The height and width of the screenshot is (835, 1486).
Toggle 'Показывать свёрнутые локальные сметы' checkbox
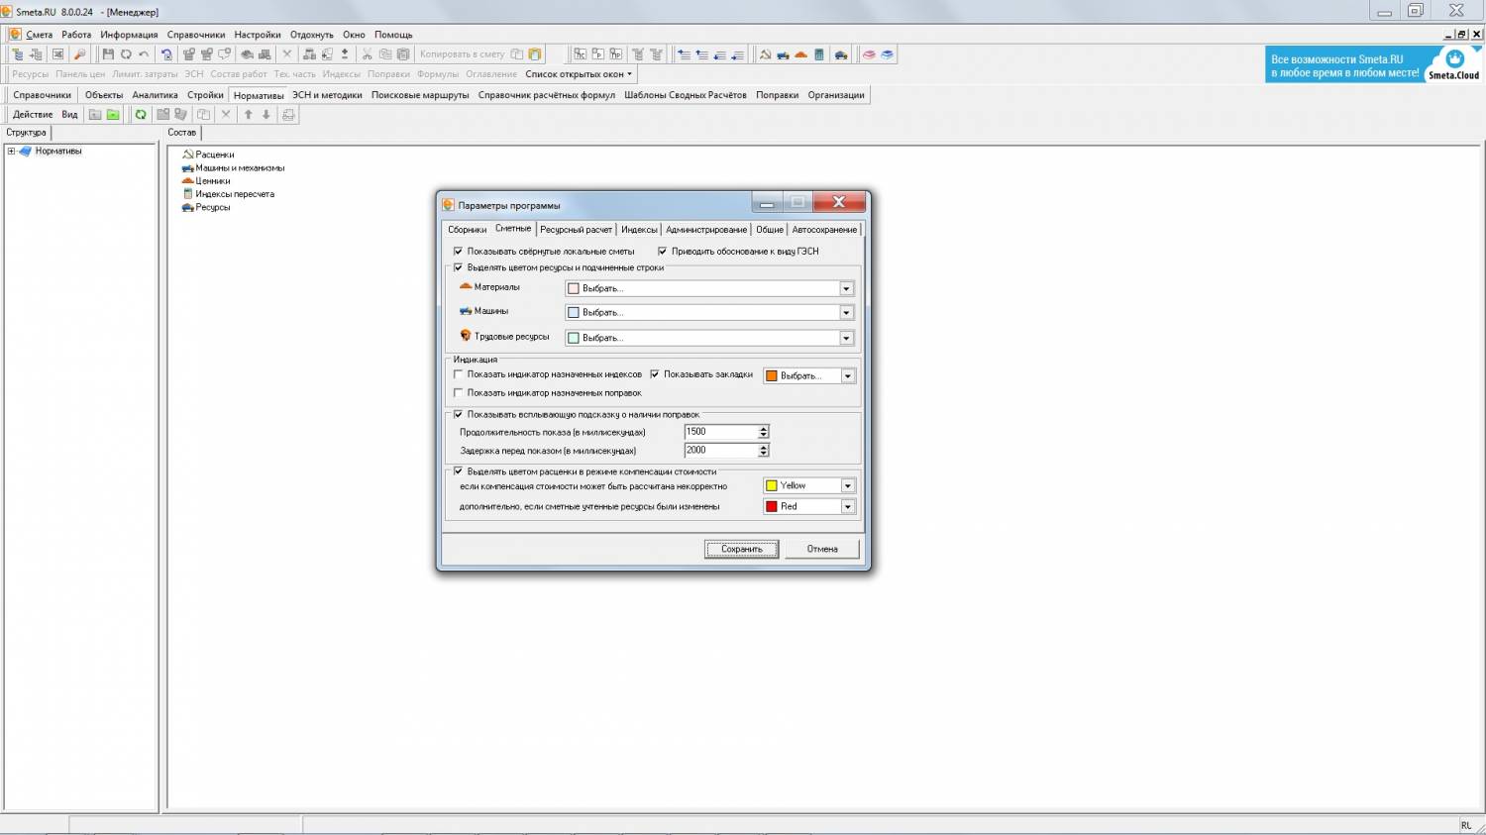[x=458, y=252]
